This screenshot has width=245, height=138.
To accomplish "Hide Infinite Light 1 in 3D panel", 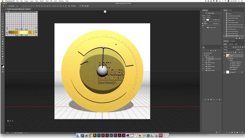I will pos(203,59).
